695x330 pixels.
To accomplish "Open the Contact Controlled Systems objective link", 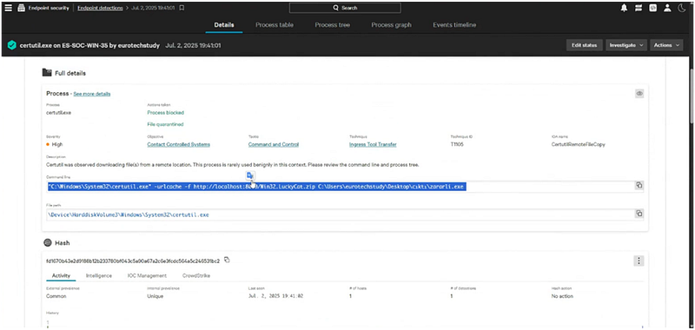I will tap(179, 144).
